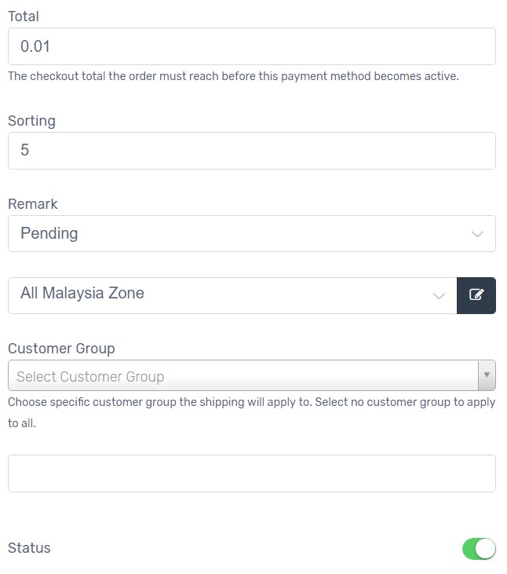Click the edit zone pencil icon button
Image resolution: width=507 pixels, height=574 pixels.
click(476, 295)
